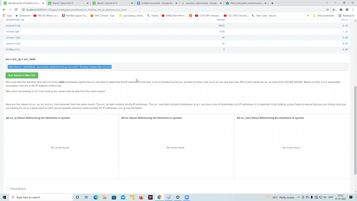Open the ENG language input selector
357x201 pixels.
click(331, 197)
